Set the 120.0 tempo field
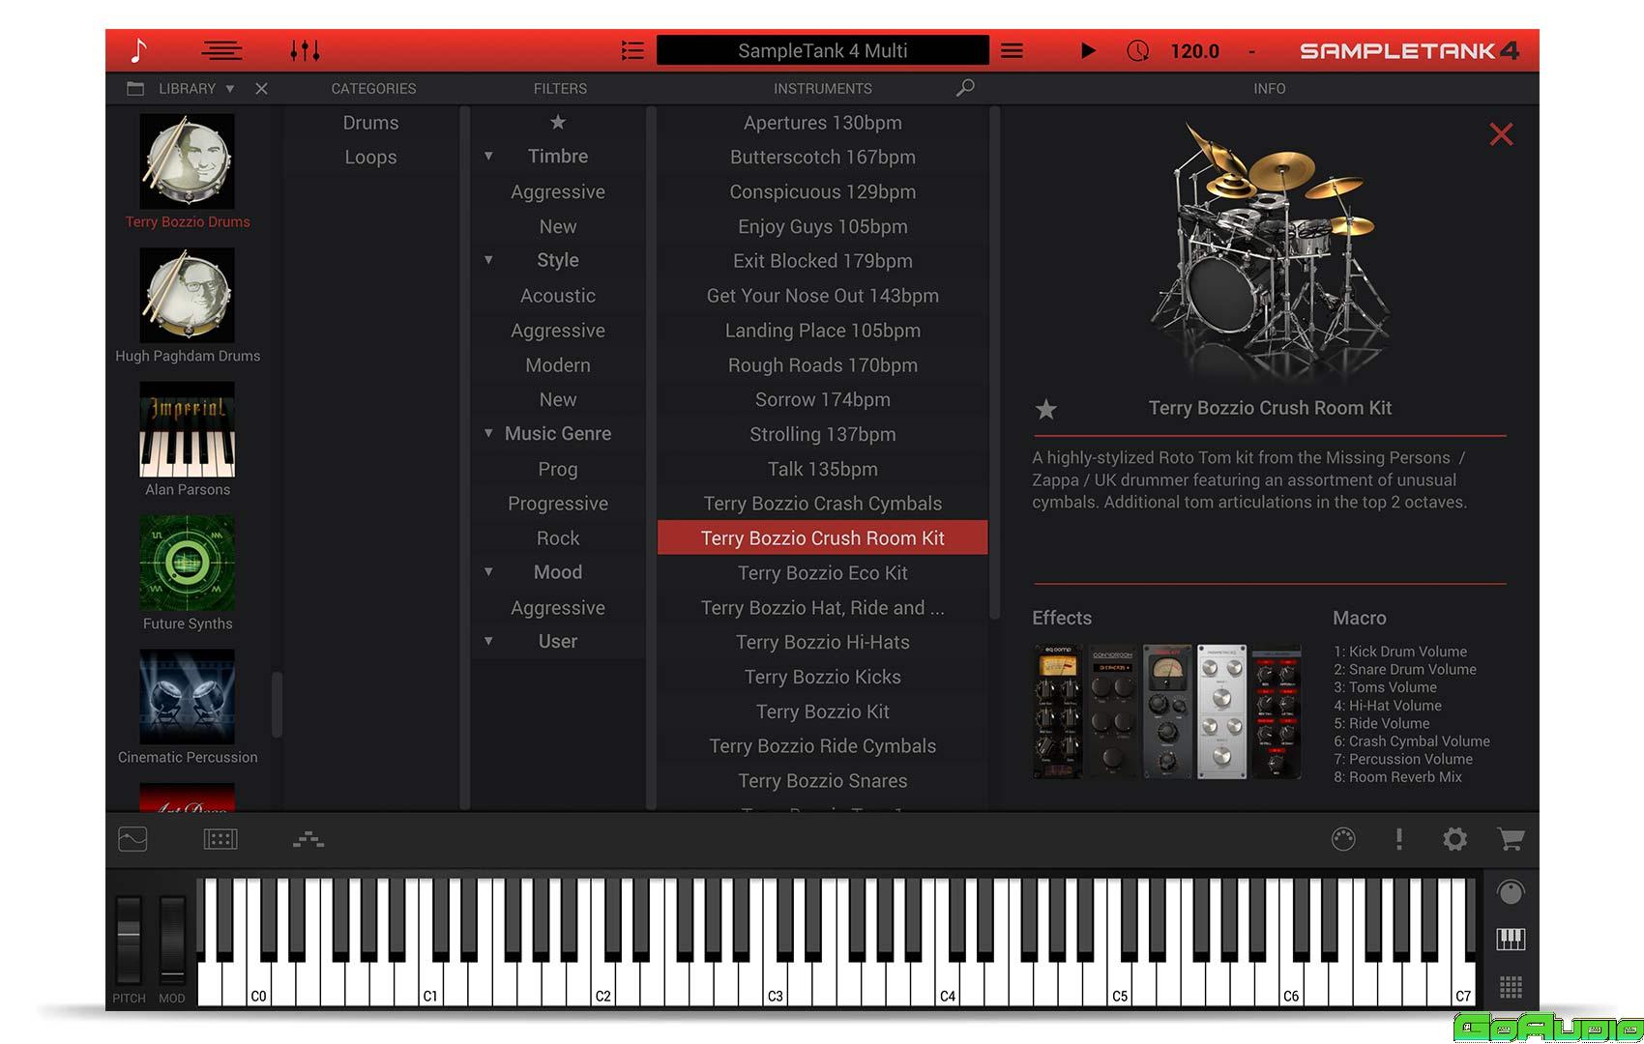This screenshot has height=1044, width=1644. click(1194, 51)
